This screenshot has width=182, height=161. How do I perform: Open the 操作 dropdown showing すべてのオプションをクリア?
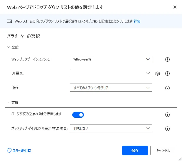click(x=111, y=87)
